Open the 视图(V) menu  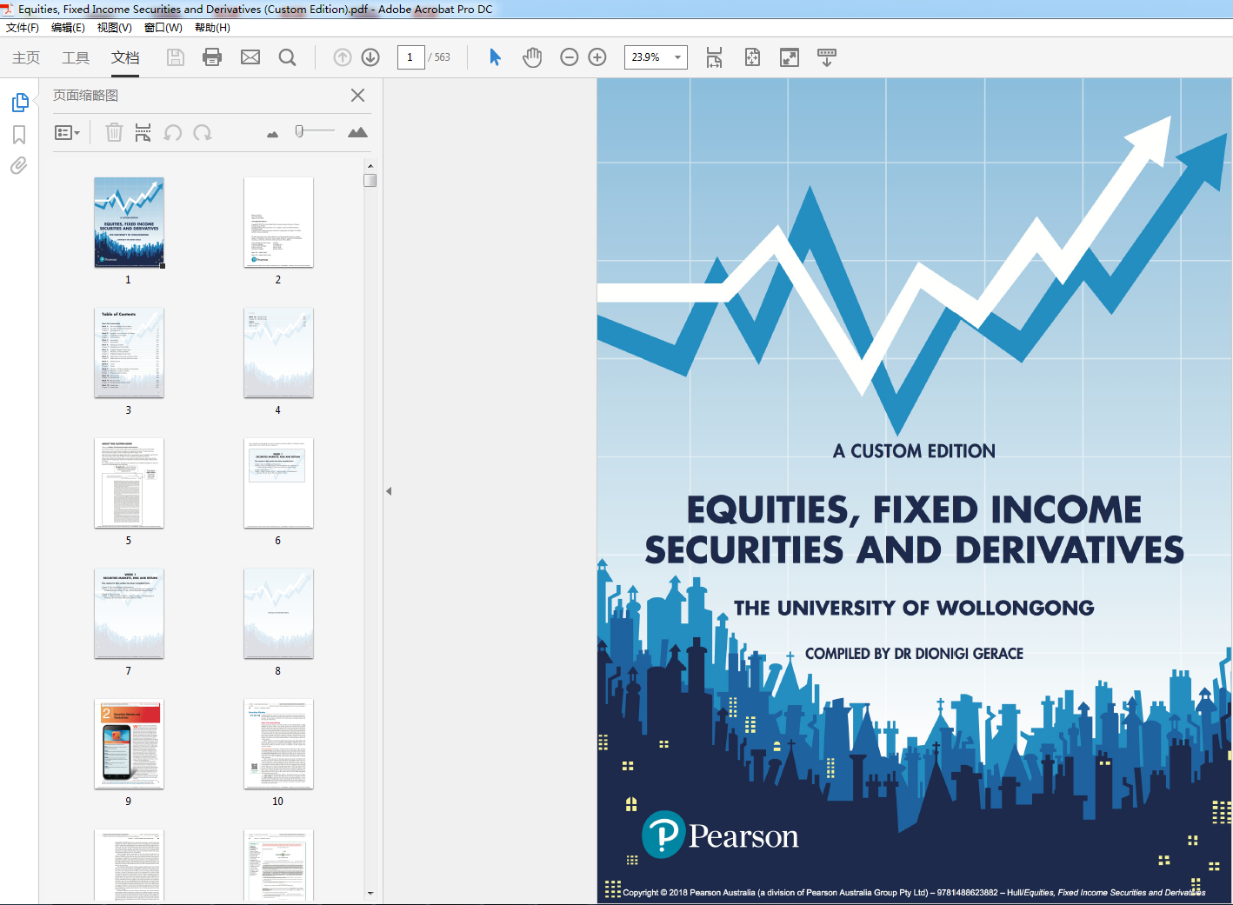[115, 28]
